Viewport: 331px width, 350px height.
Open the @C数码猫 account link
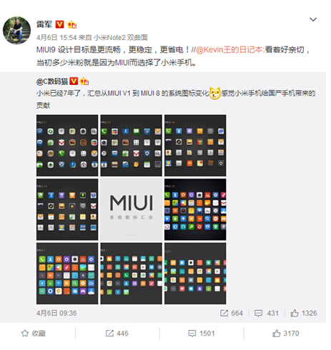coord(52,81)
